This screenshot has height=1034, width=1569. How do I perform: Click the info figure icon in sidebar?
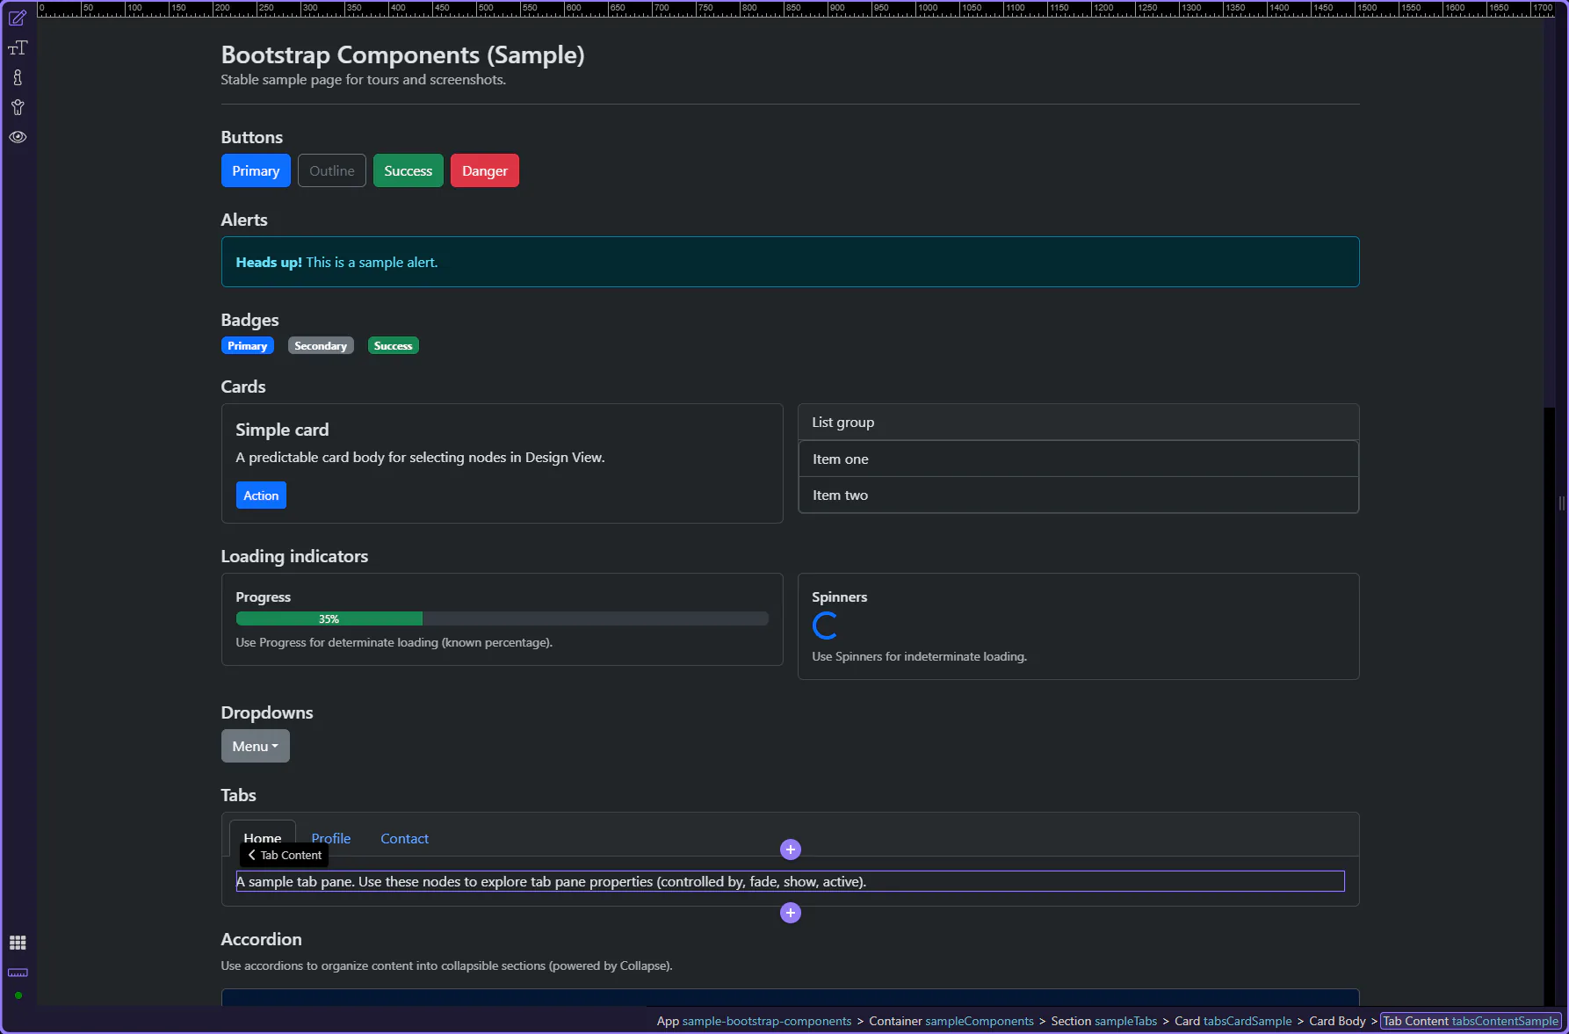(18, 78)
